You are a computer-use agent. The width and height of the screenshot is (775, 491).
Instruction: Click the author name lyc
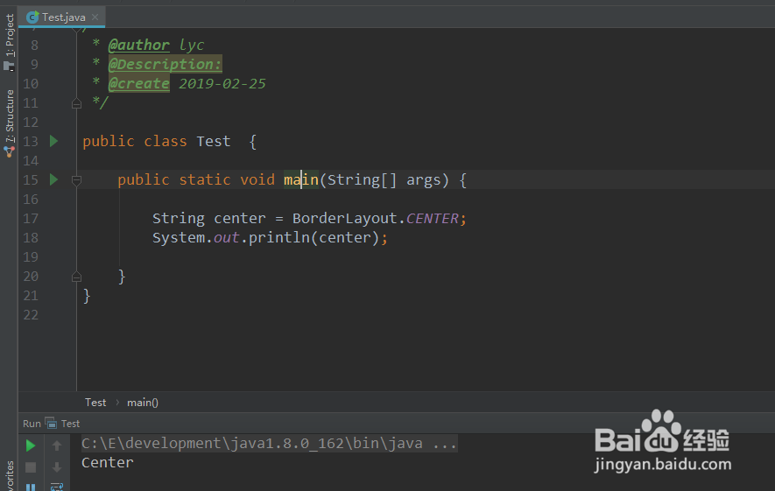pos(191,45)
